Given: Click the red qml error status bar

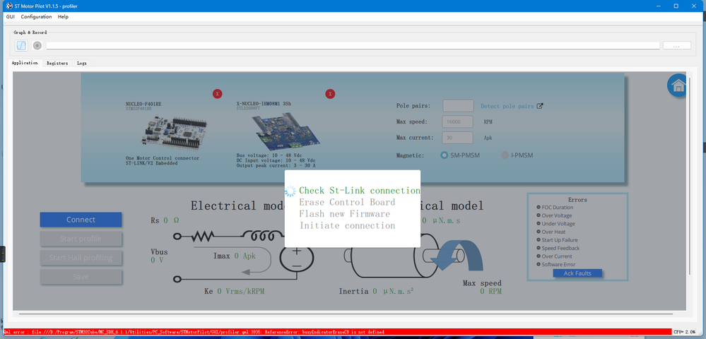Looking at the screenshot, I should 336,332.
